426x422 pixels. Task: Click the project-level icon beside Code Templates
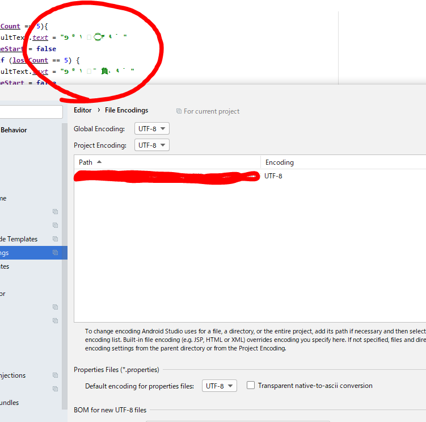(55, 239)
